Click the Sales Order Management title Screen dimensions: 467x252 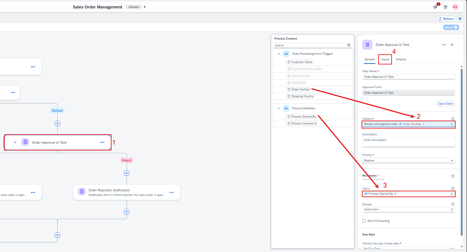(x=98, y=7)
